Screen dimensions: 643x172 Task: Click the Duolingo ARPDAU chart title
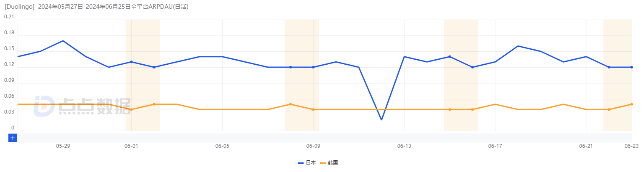[96, 7]
